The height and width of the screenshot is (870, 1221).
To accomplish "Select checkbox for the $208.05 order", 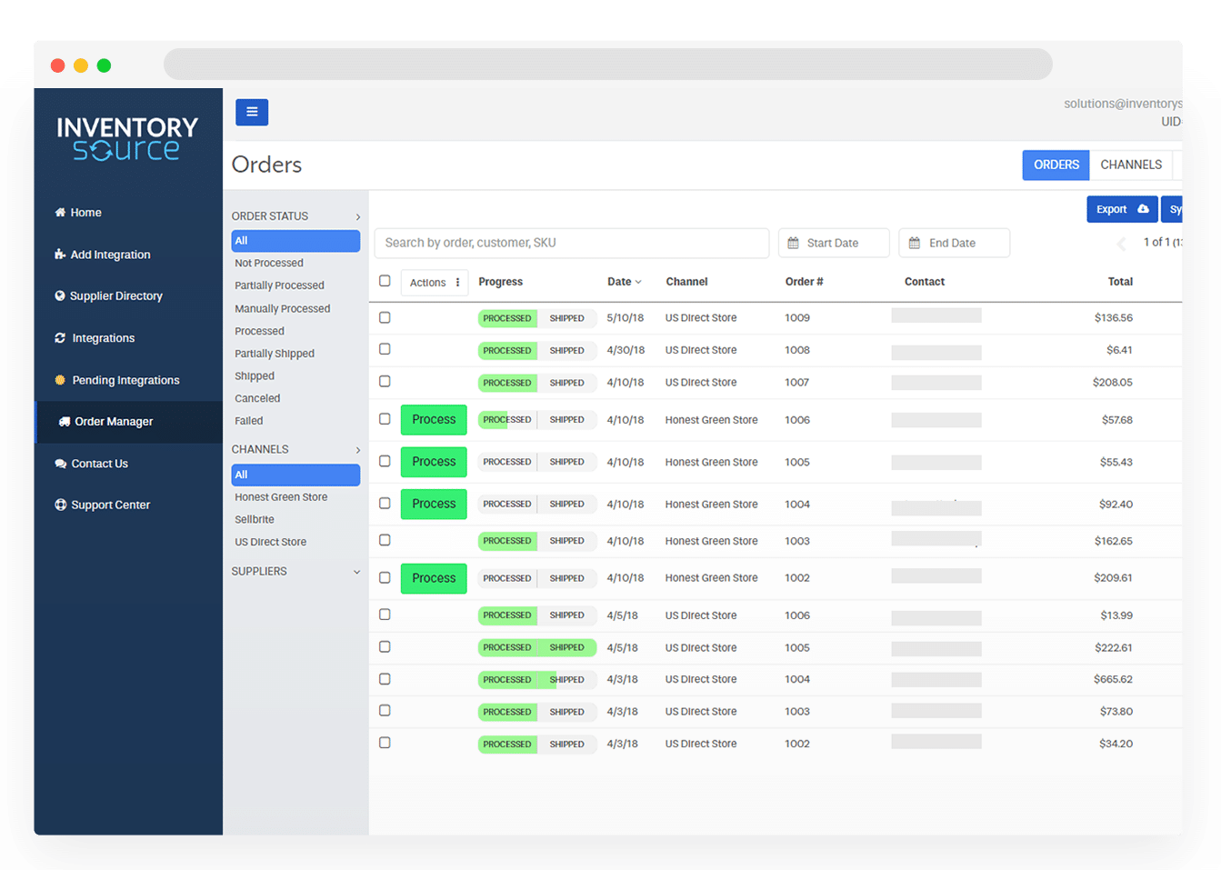I will (x=385, y=382).
